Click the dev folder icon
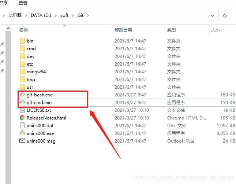 (22, 56)
